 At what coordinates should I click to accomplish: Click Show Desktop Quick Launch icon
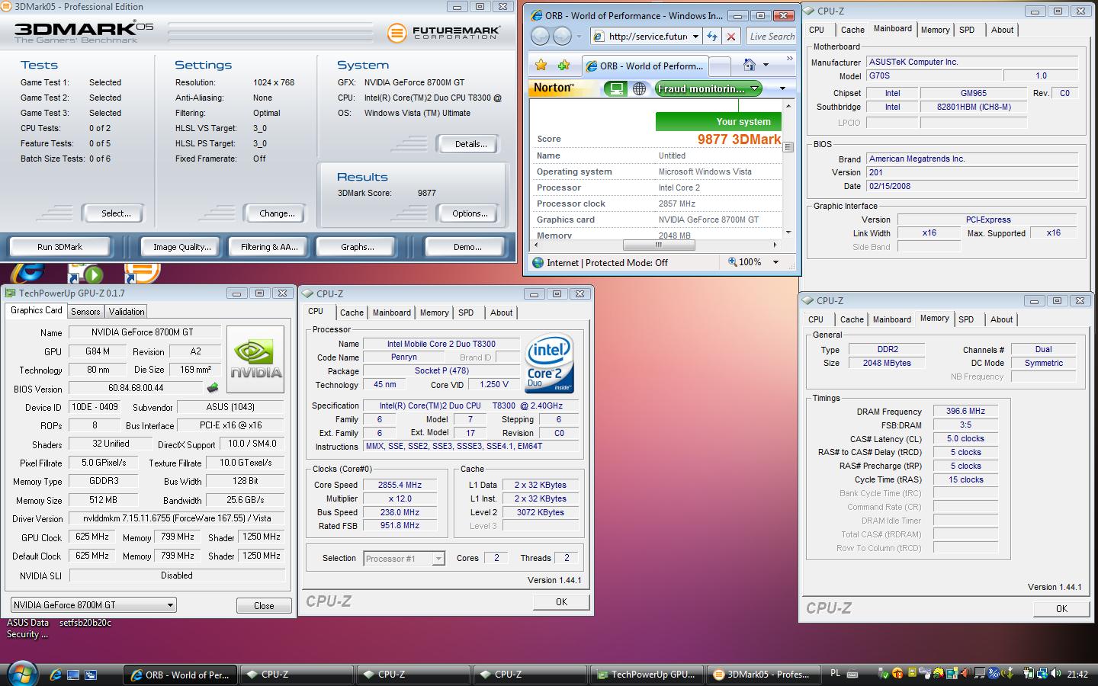(x=73, y=675)
